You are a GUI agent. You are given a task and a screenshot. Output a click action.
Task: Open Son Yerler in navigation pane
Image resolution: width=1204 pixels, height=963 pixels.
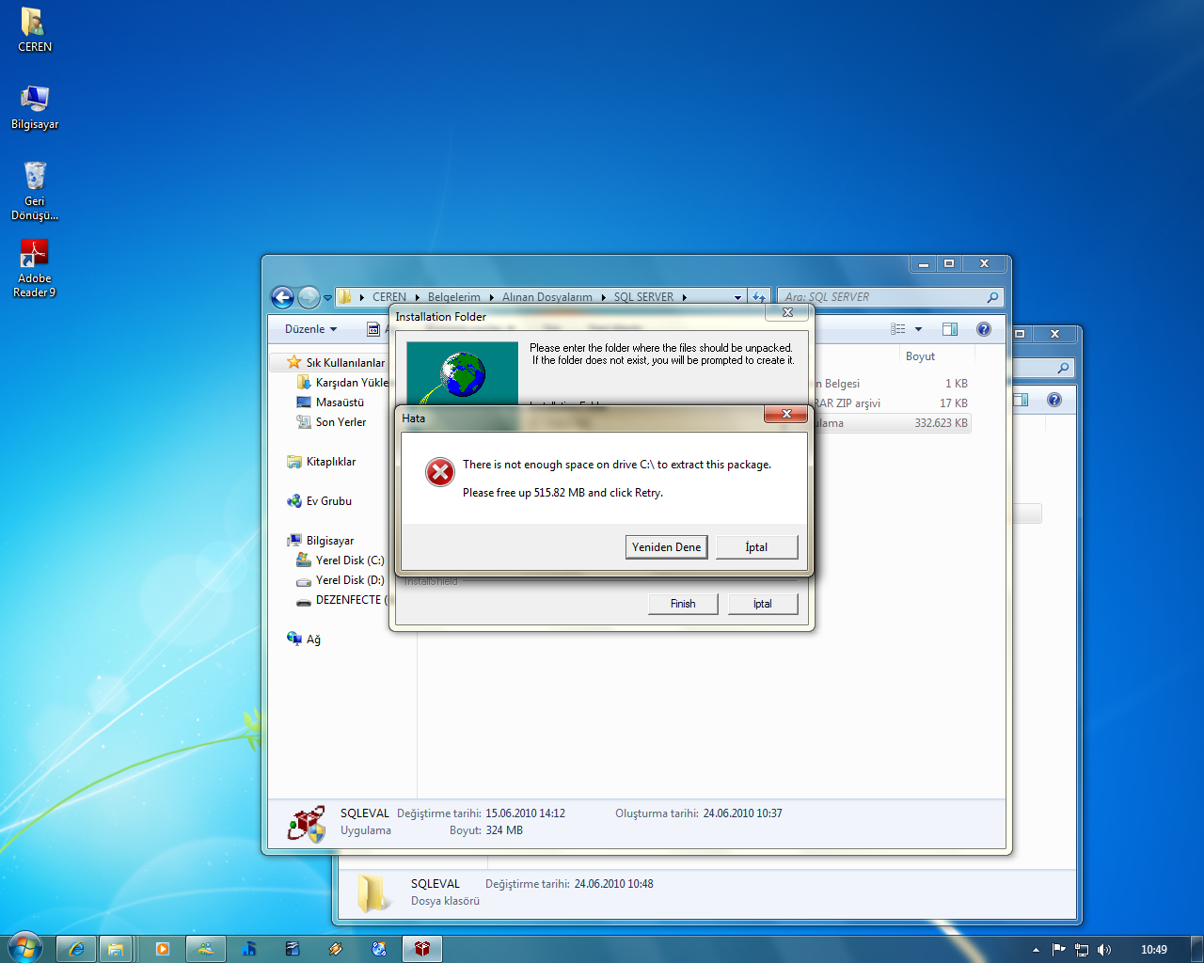pos(341,422)
